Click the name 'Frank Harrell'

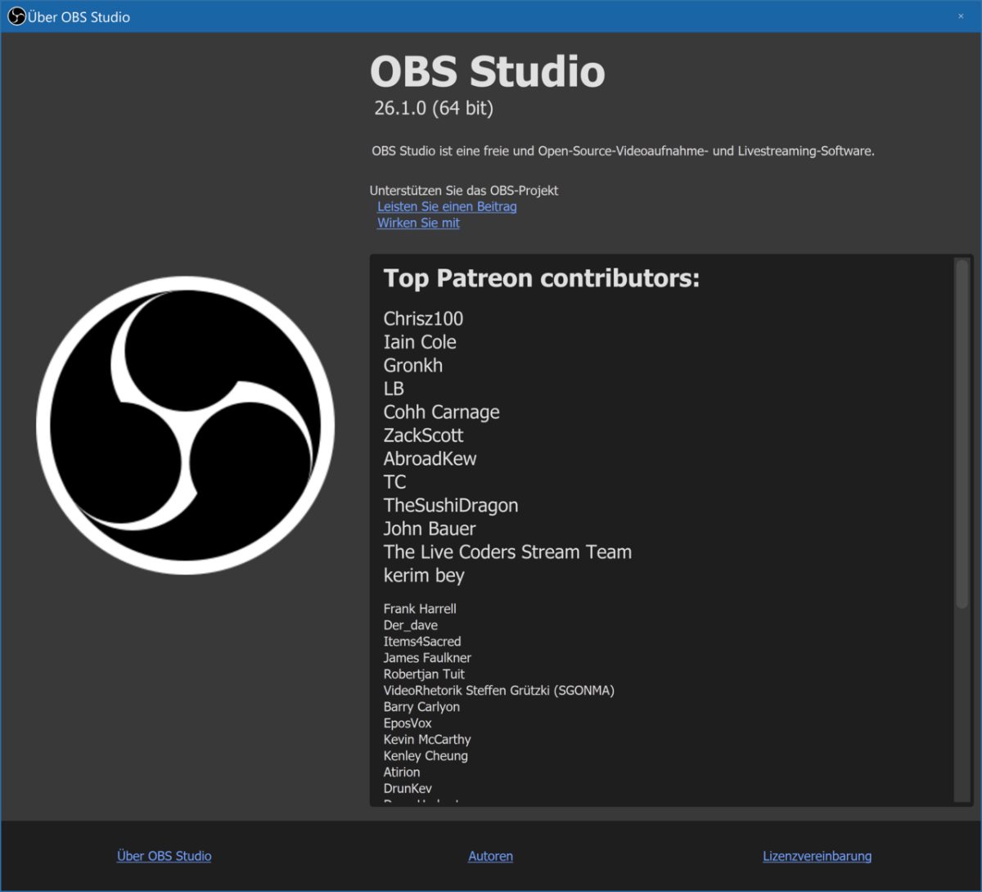pyautogui.click(x=420, y=609)
